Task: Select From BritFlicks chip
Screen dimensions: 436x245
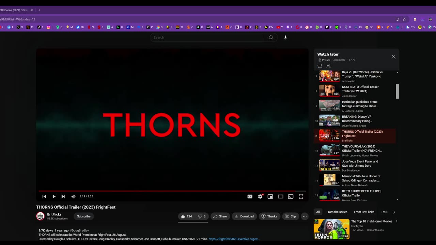Action: 364,212
